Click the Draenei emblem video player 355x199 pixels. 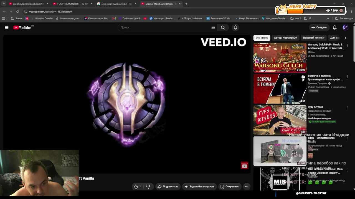click(127, 104)
